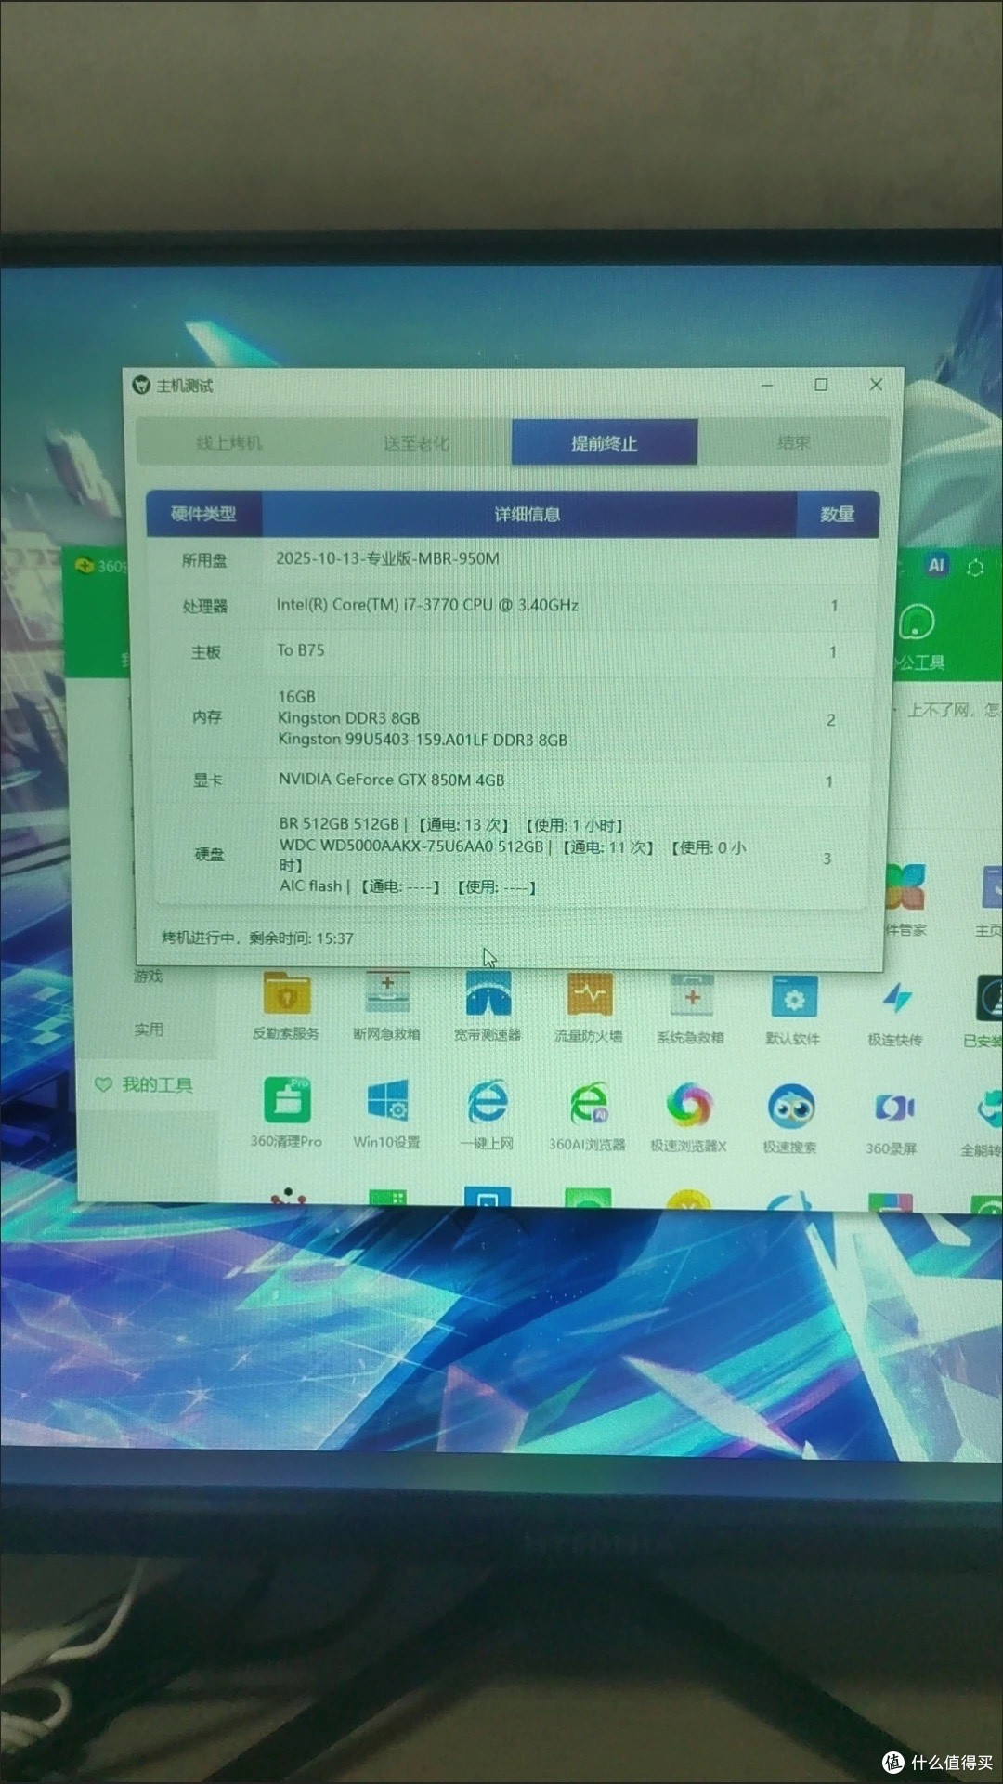Select the 游戏 category in sidebar
1003x1784 pixels.
(148, 976)
